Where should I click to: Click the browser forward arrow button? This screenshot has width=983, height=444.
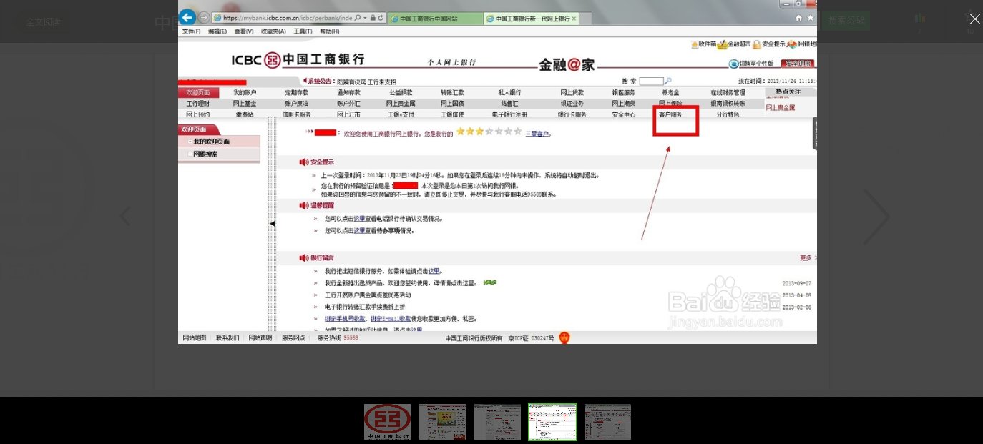[x=204, y=17]
